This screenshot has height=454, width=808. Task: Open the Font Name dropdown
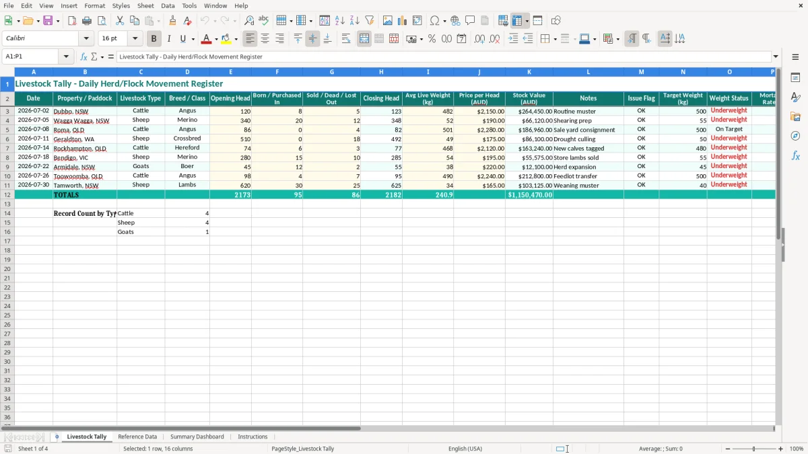click(x=86, y=39)
